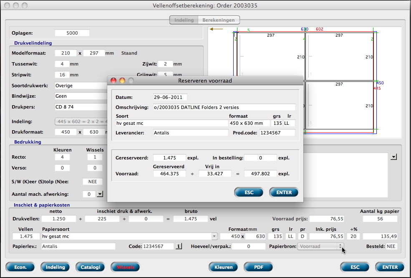Click Recto Wissels field
The image size is (411, 278).
95,157
